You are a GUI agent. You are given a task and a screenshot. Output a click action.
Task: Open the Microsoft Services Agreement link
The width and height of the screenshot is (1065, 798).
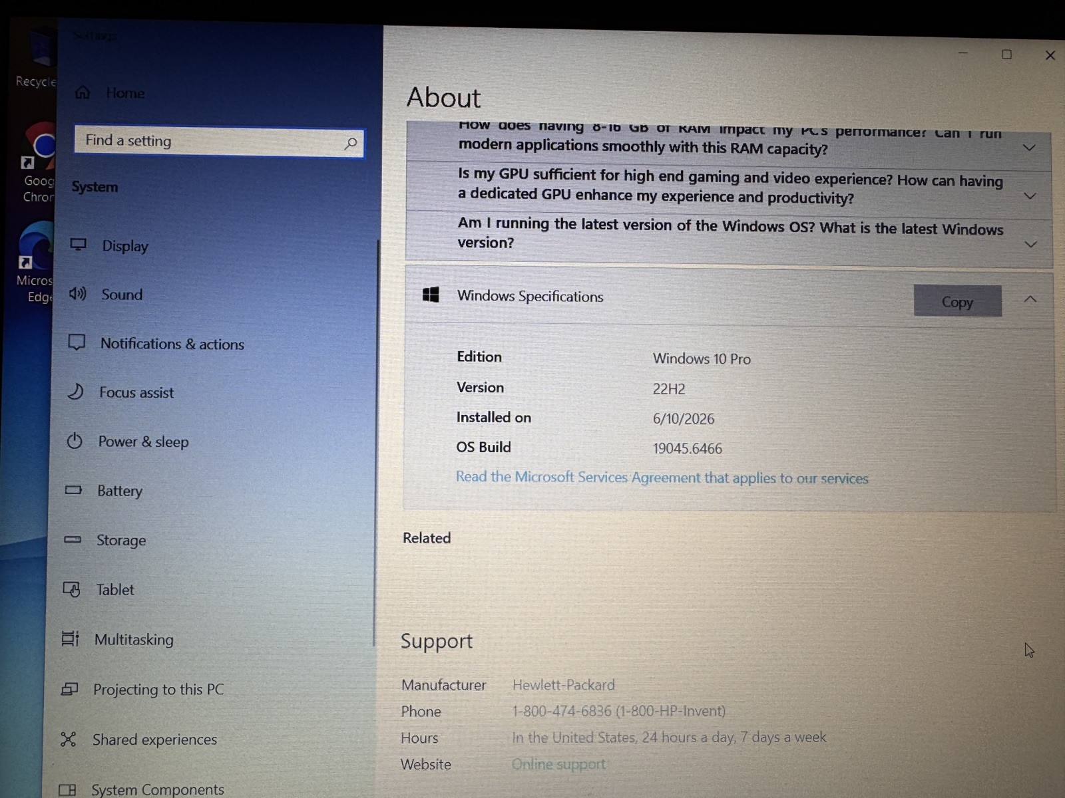click(662, 477)
